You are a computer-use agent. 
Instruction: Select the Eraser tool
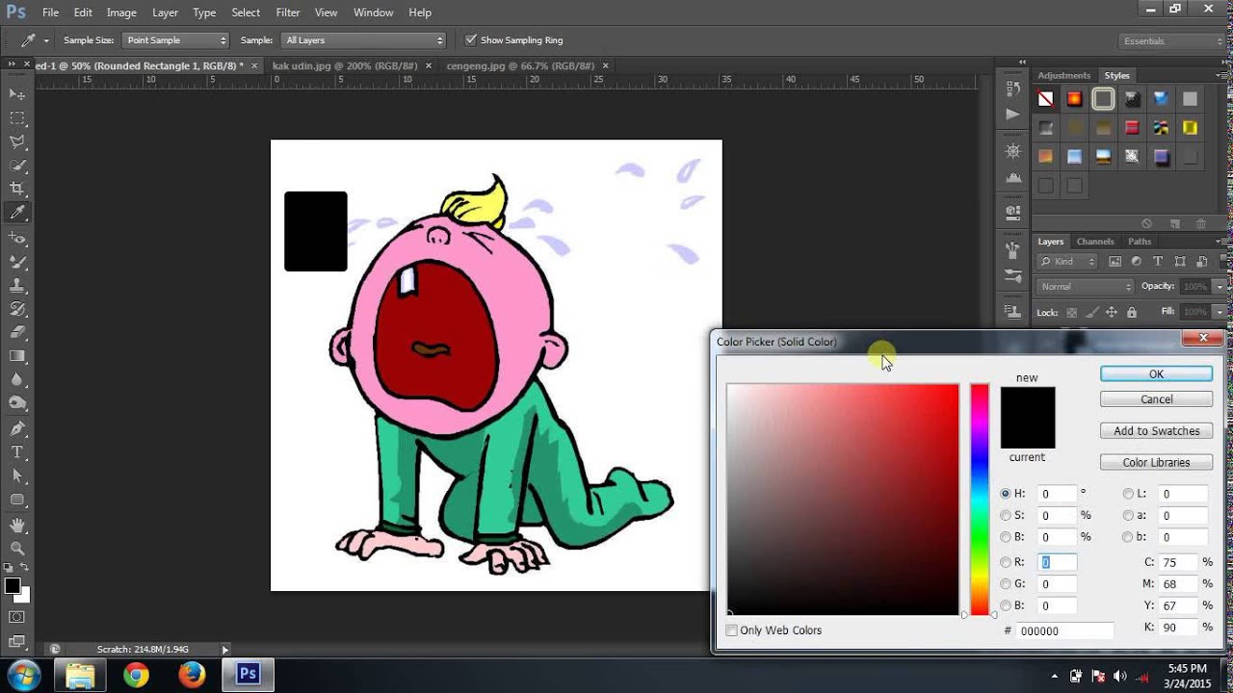(17, 333)
